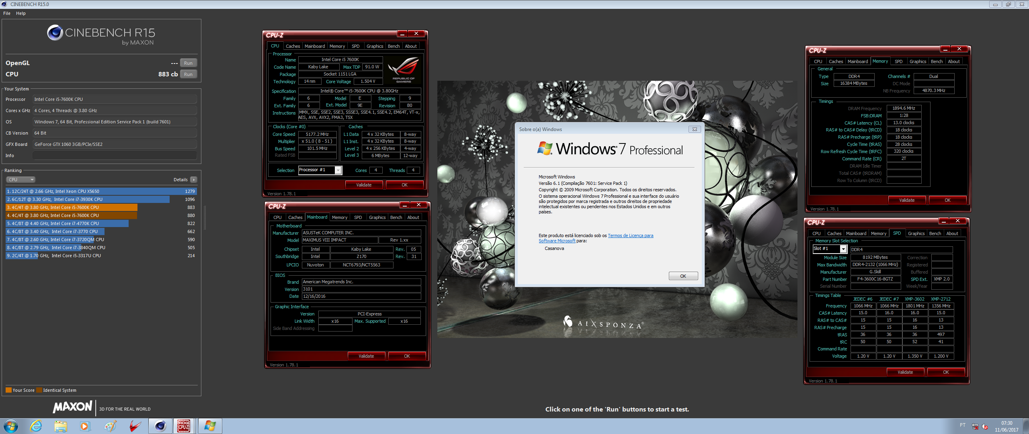Minimize the CPU-Z Memory tab window

945,49
